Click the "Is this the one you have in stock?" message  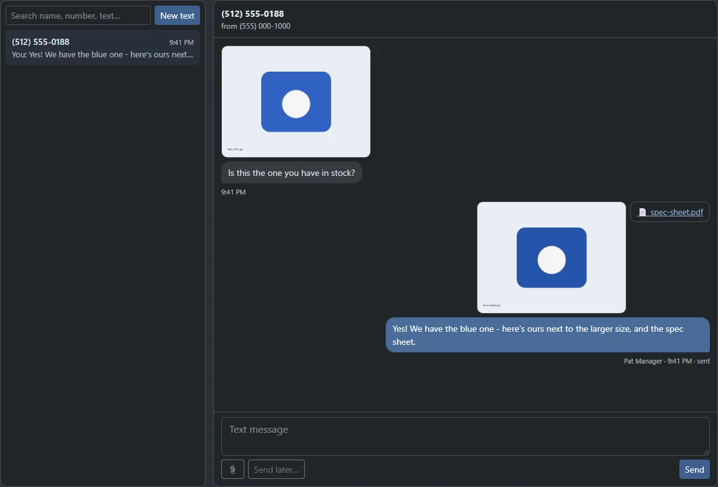click(292, 173)
